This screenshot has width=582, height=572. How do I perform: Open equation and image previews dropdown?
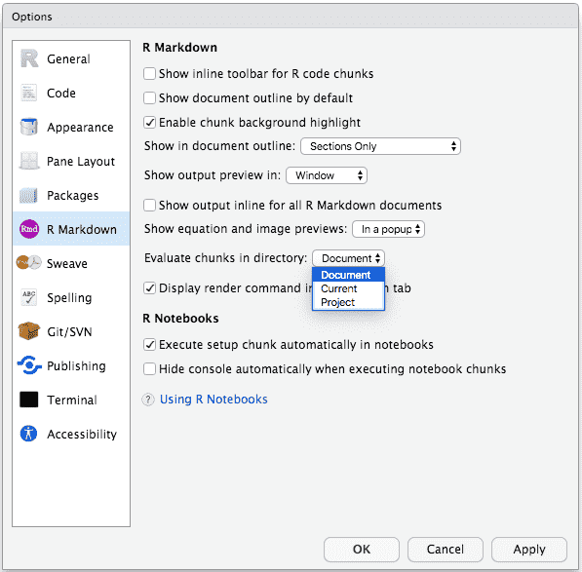(x=388, y=229)
